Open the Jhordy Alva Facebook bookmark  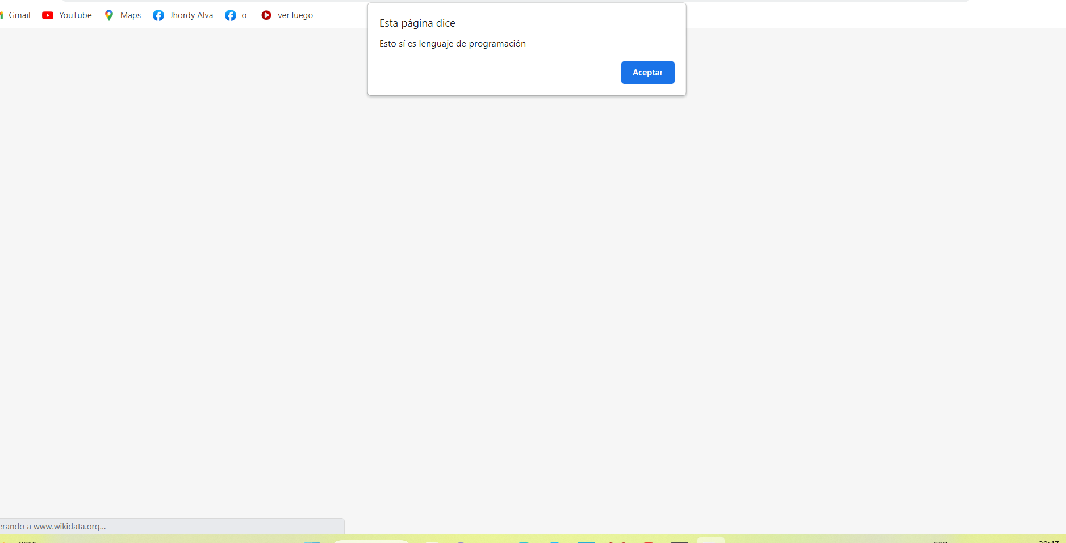pos(183,15)
